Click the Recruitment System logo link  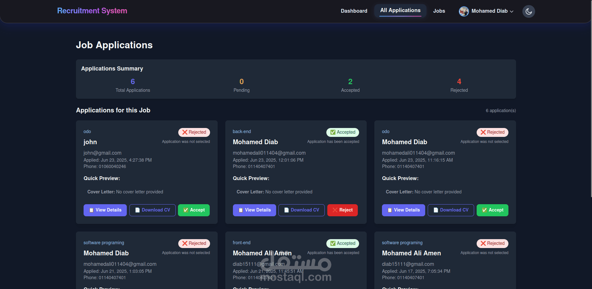(x=92, y=11)
